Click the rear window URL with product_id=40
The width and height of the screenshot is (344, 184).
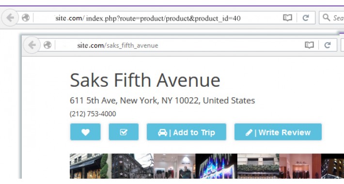pyautogui.click(x=148, y=18)
